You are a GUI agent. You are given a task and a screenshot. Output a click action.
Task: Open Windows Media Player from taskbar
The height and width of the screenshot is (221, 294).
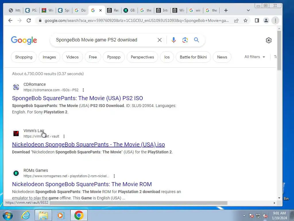click(x=61, y=215)
